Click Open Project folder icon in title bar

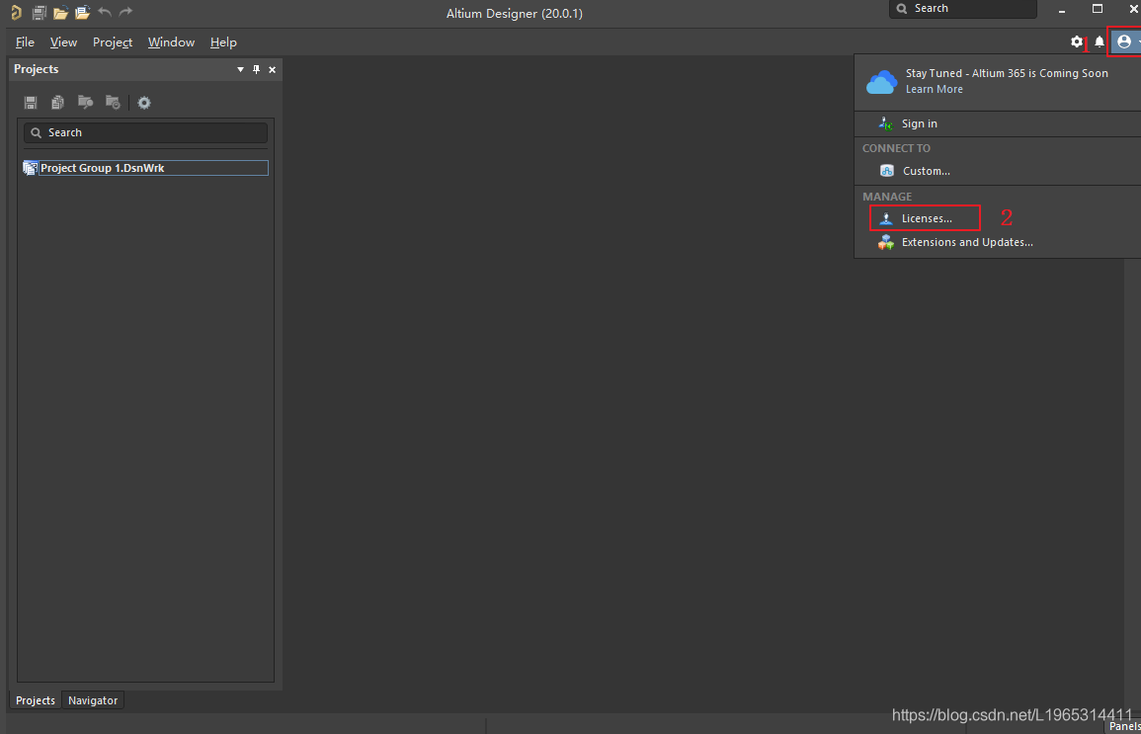(x=82, y=13)
